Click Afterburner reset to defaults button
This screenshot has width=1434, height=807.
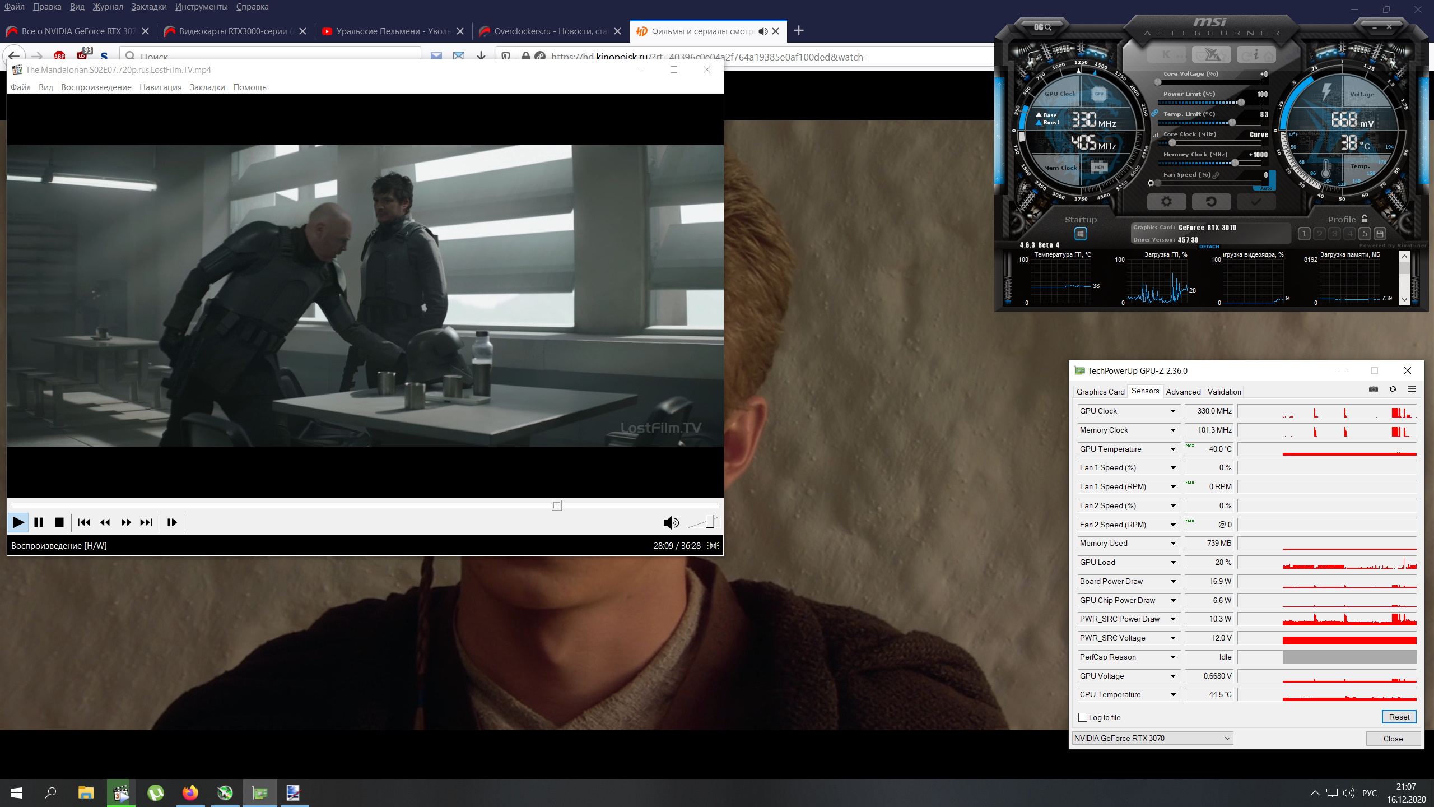click(x=1211, y=202)
